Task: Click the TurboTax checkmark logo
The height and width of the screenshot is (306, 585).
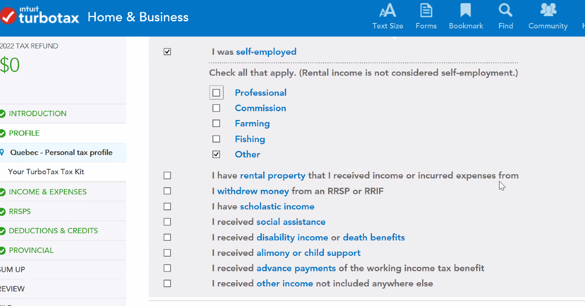Action: (8, 17)
